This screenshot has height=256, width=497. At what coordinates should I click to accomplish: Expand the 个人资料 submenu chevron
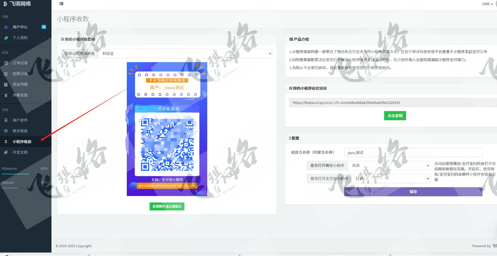click(x=44, y=38)
